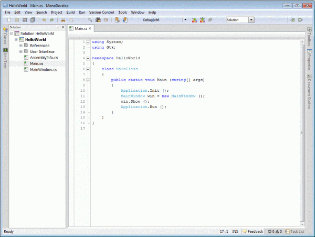This screenshot has height=237, width=315.
Task: Open the Toolbox side pad
Action: [309, 37]
